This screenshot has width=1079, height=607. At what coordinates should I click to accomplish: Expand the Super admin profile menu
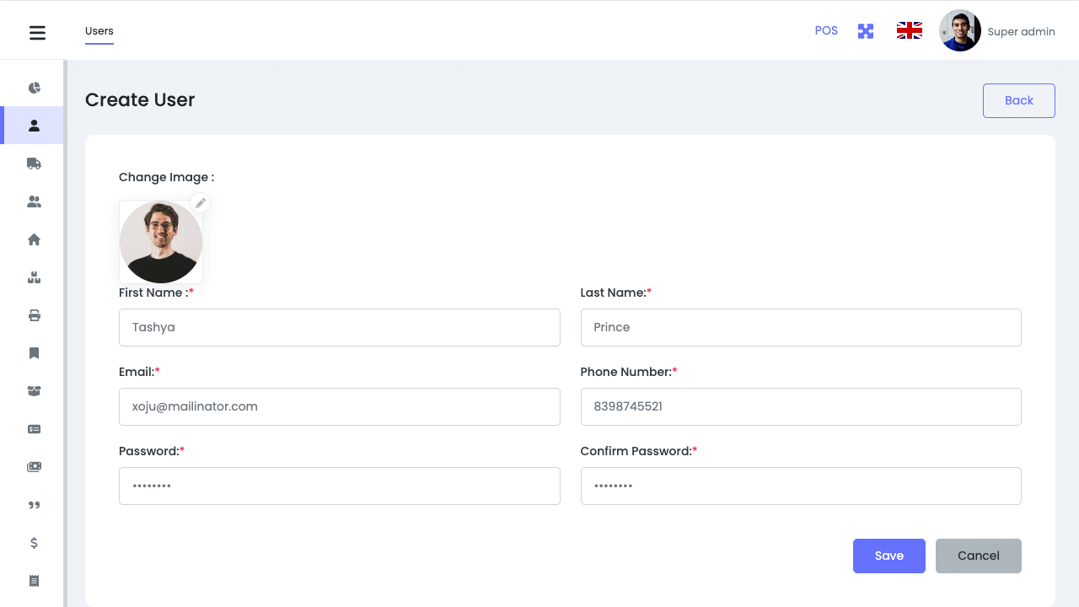click(x=997, y=31)
